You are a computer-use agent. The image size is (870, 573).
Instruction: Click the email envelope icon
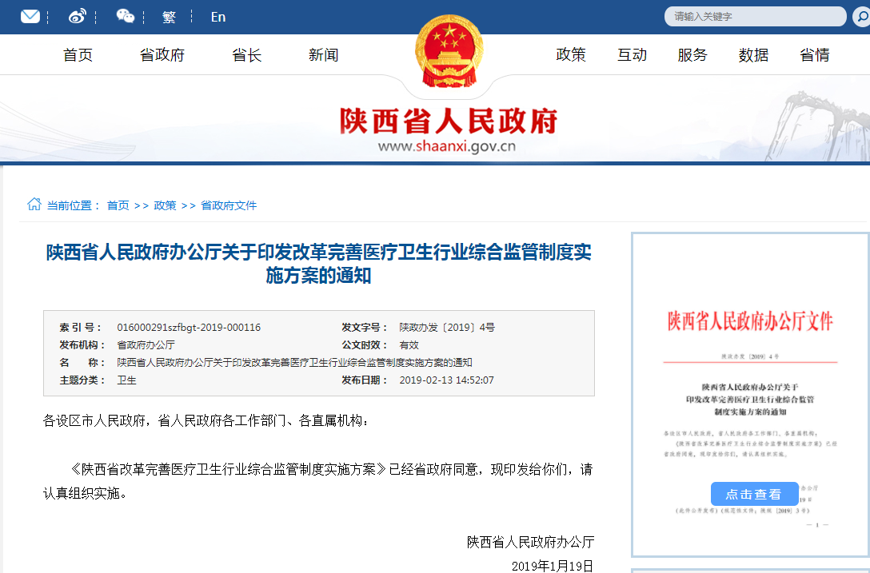[30, 17]
